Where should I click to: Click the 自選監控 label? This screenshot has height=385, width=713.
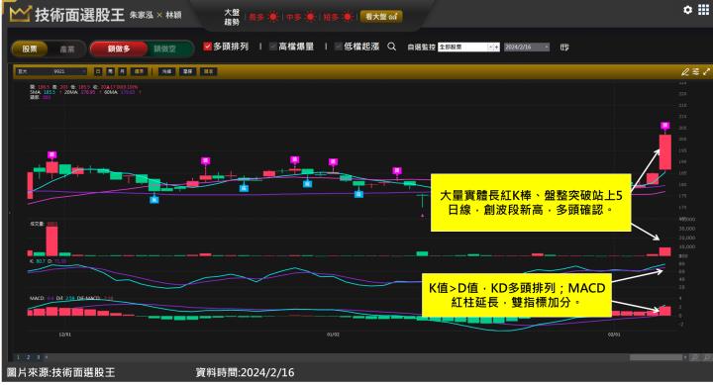[421, 47]
